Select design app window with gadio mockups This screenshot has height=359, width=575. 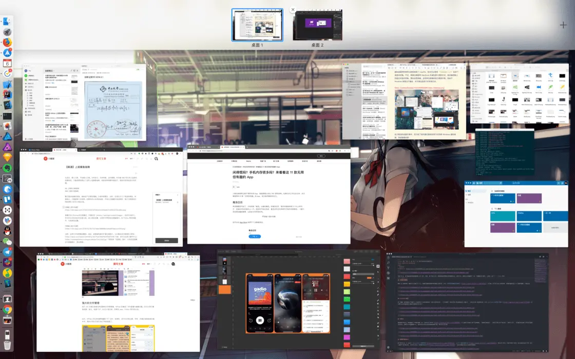299,300
